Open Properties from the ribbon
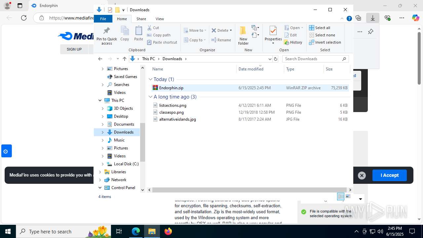The width and height of the screenshot is (423, 238). (273, 35)
